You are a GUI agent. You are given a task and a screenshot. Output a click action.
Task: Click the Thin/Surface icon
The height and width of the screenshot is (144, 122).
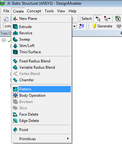click(x=15, y=52)
